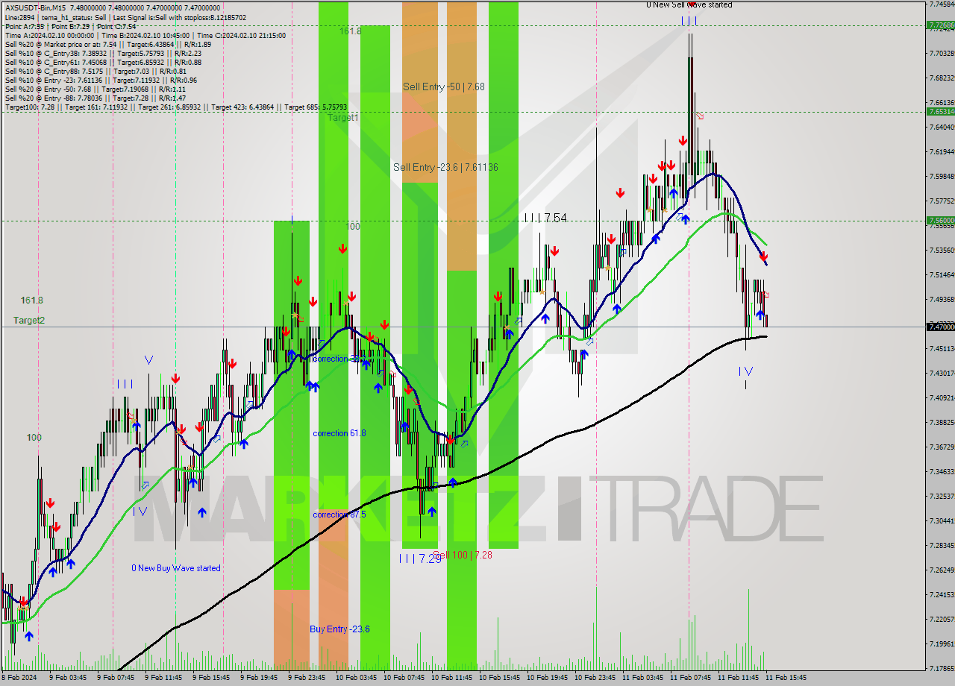Click the '0 New Sell wave started' label

tap(689, 4)
